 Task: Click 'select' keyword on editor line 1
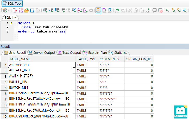point(24,23)
